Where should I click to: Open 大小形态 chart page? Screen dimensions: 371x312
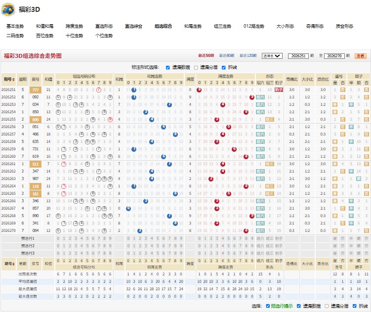click(285, 26)
